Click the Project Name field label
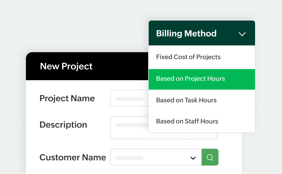Image resolution: width=282 pixels, height=174 pixels. tap(67, 98)
